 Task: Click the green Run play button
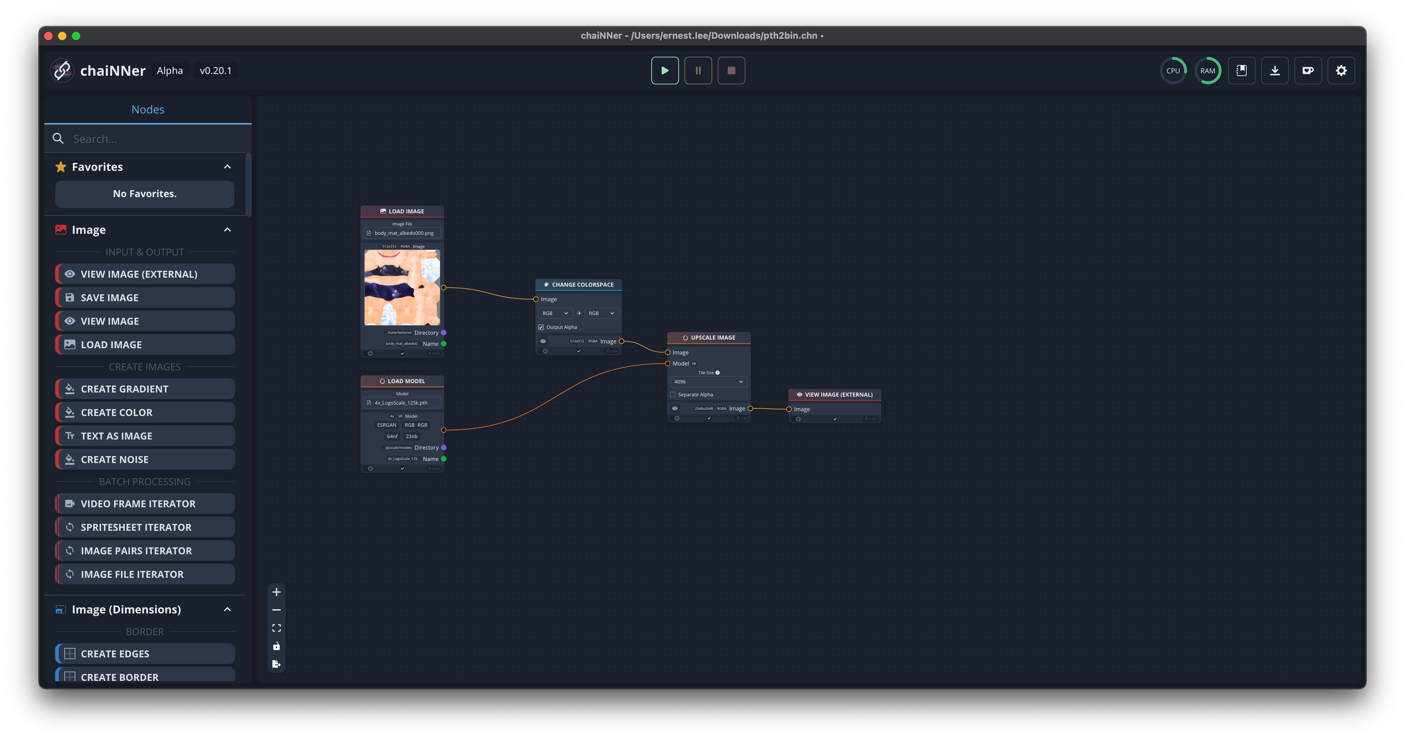pos(665,71)
